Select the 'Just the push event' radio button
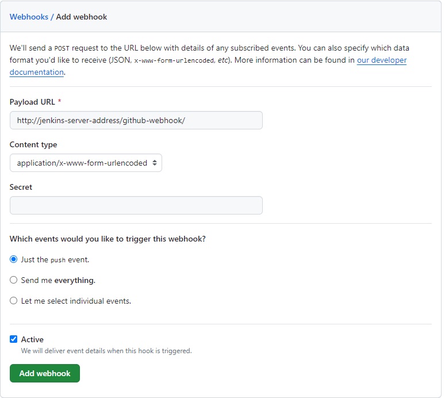The image size is (445, 398). tap(14, 259)
